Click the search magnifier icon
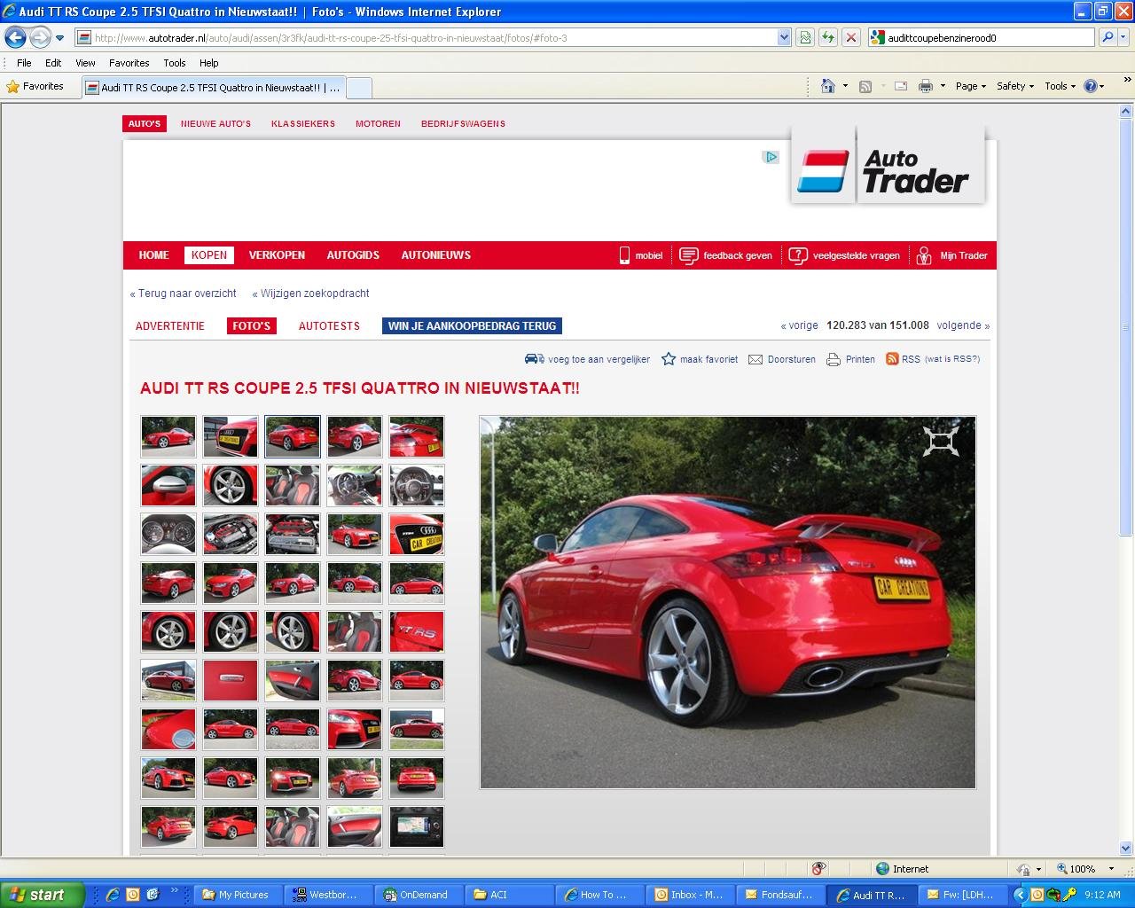 (1107, 37)
